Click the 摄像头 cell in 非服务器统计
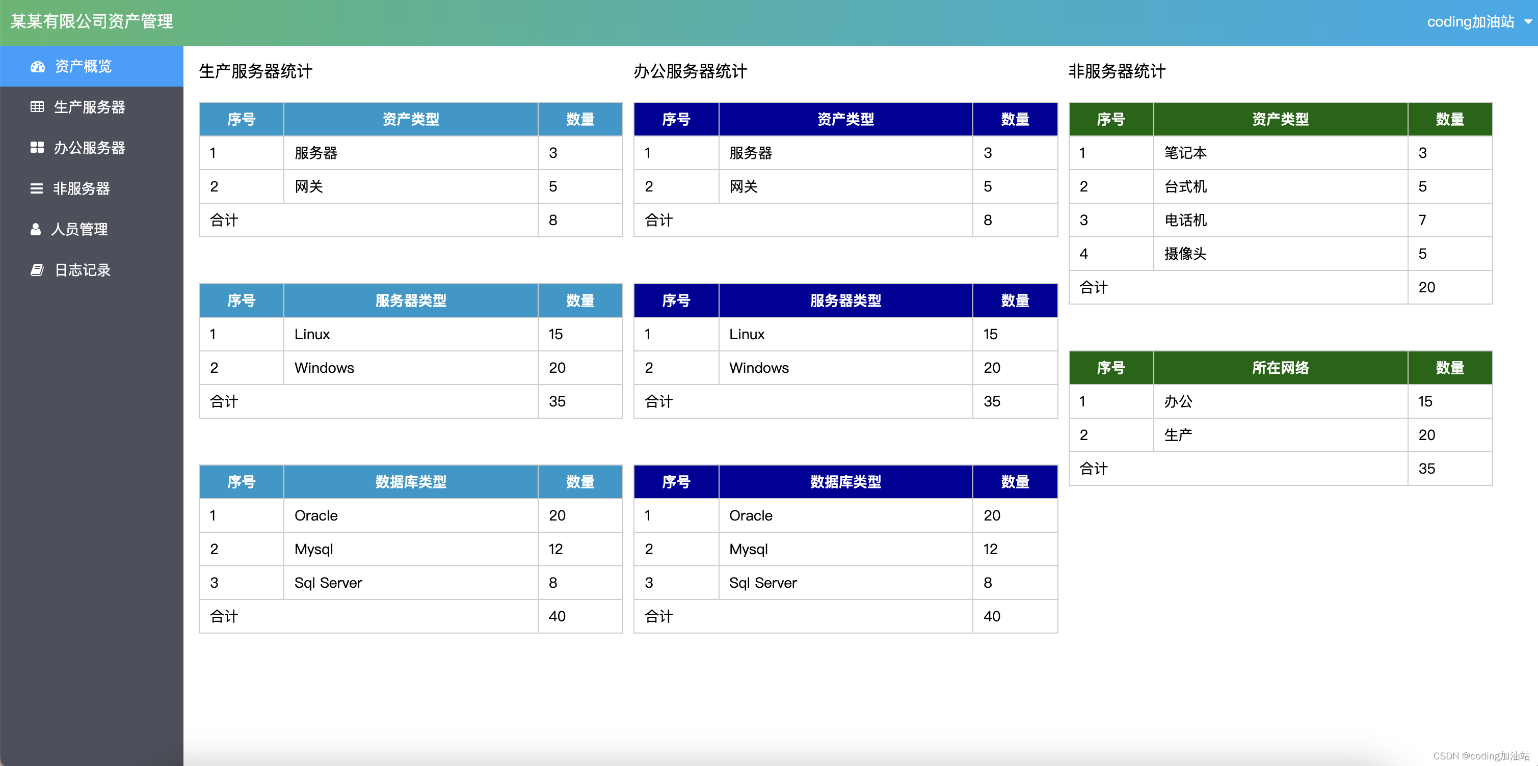 coord(1185,254)
